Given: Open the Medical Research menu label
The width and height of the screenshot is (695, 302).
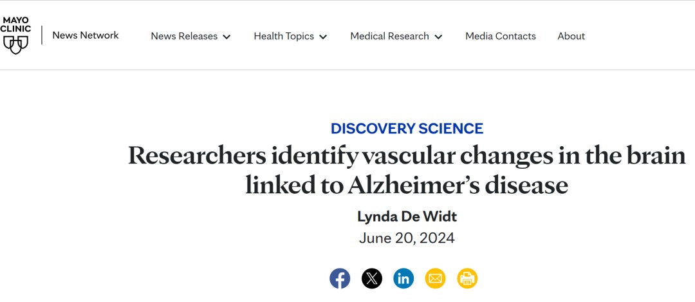Looking at the screenshot, I should pos(389,36).
